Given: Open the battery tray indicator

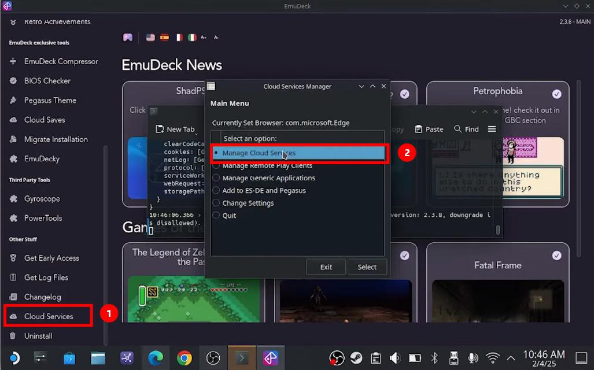Looking at the screenshot, I should [415, 358].
